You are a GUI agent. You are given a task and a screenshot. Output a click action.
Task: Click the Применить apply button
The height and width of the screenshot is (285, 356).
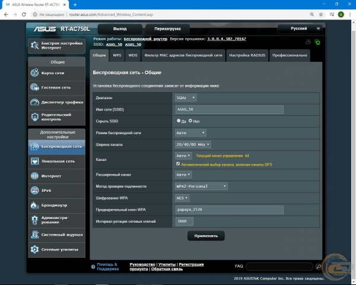(206, 236)
